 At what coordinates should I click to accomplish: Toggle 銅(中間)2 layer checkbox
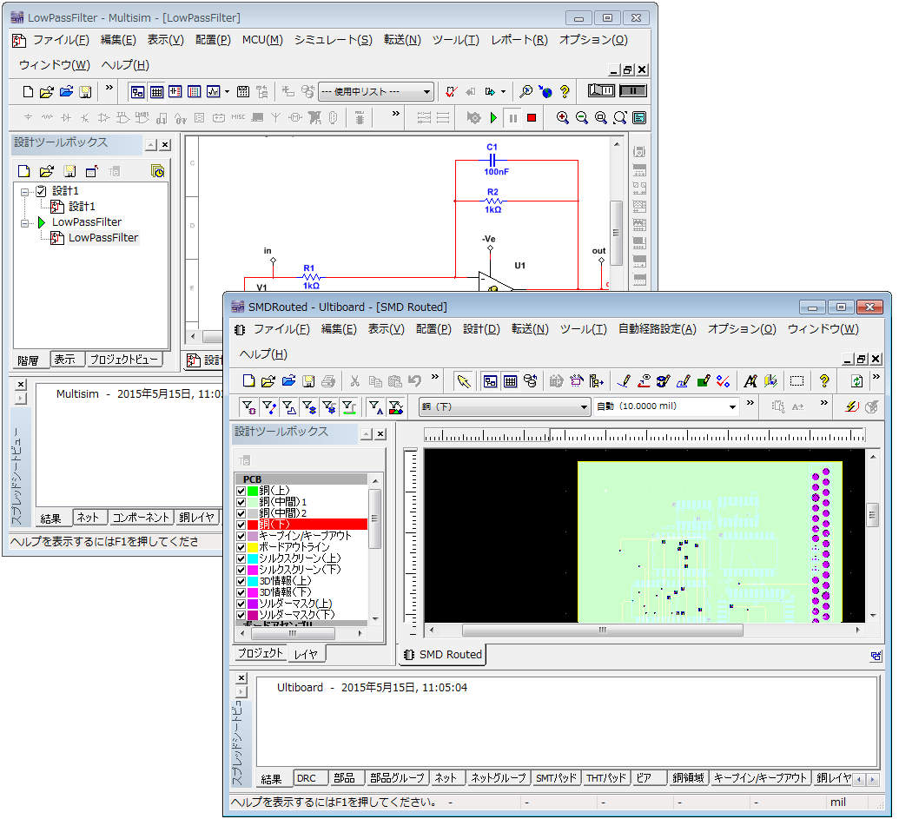[x=241, y=514]
